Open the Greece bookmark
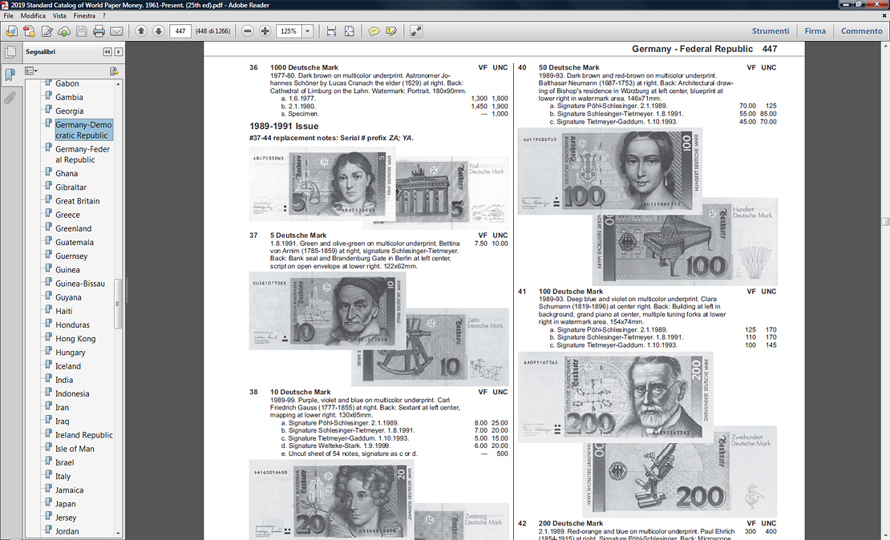 pyautogui.click(x=67, y=215)
